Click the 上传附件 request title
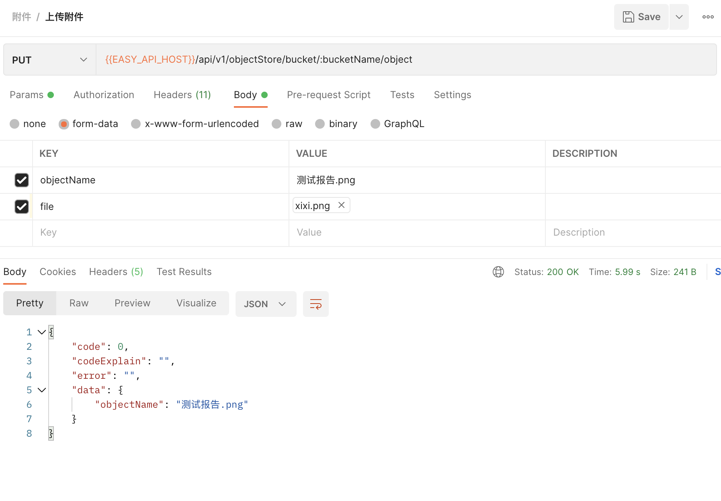721x501 pixels. [64, 17]
